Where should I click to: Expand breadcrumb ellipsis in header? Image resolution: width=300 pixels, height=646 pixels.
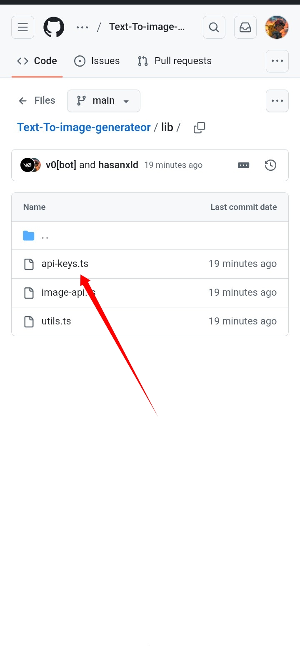click(x=82, y=27)
